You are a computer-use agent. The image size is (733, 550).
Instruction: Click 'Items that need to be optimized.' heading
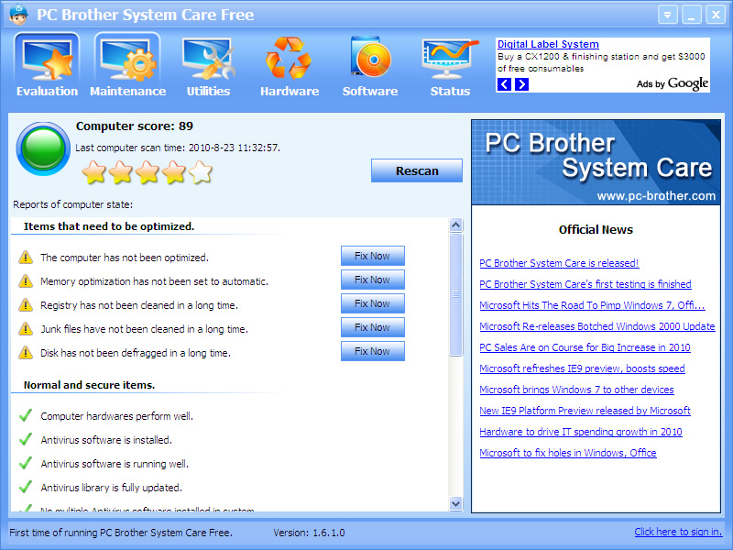pyautogui.click(x=109, y=226)
